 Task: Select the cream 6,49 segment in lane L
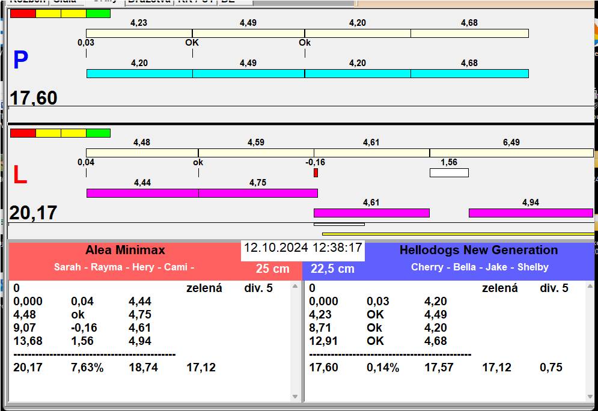pyautogui.click(x=511, y=153)
